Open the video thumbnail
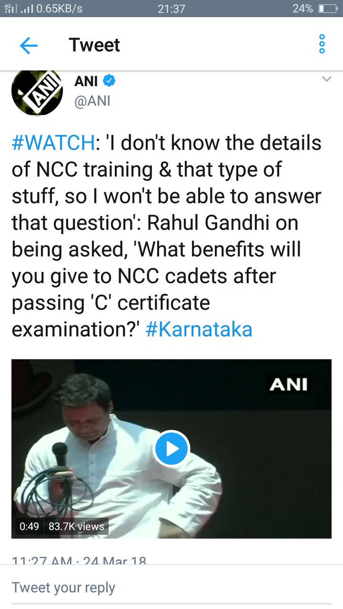The width and height of the screenshot is (343, 609). tap(171, 449)
